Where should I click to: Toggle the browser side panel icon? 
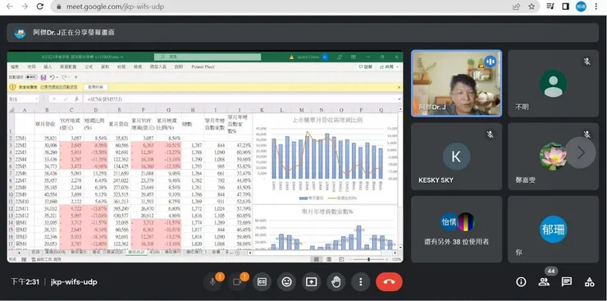point(566,7)
